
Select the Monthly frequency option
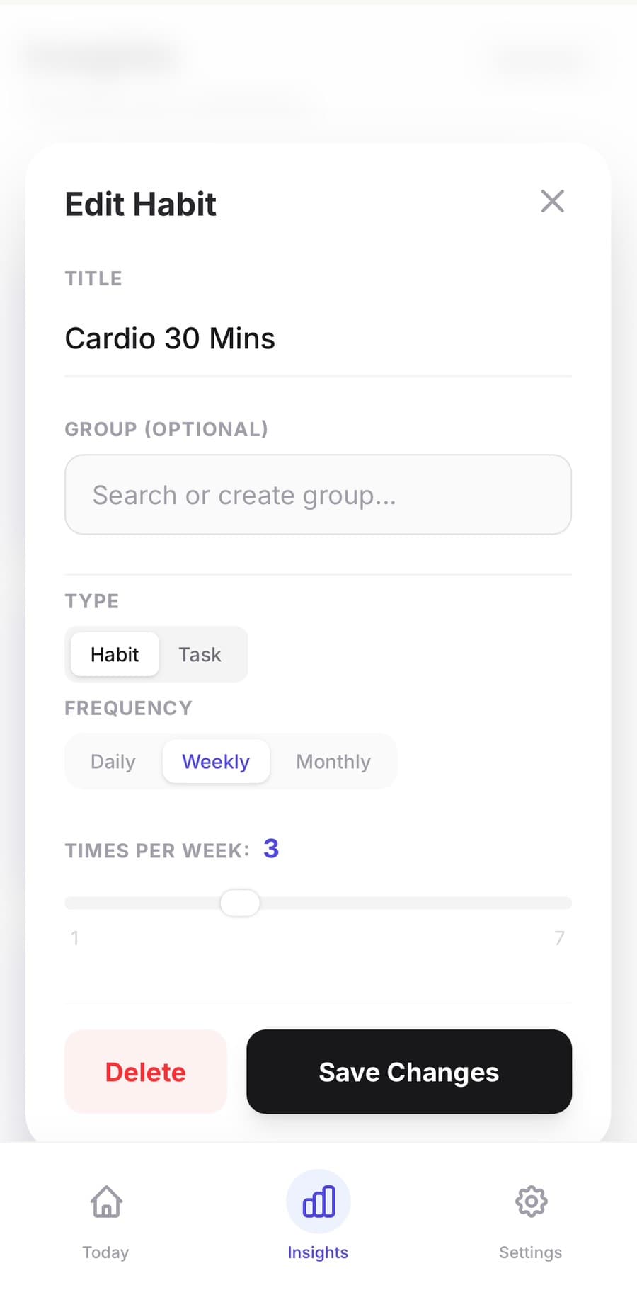click(x=333, y=762)
